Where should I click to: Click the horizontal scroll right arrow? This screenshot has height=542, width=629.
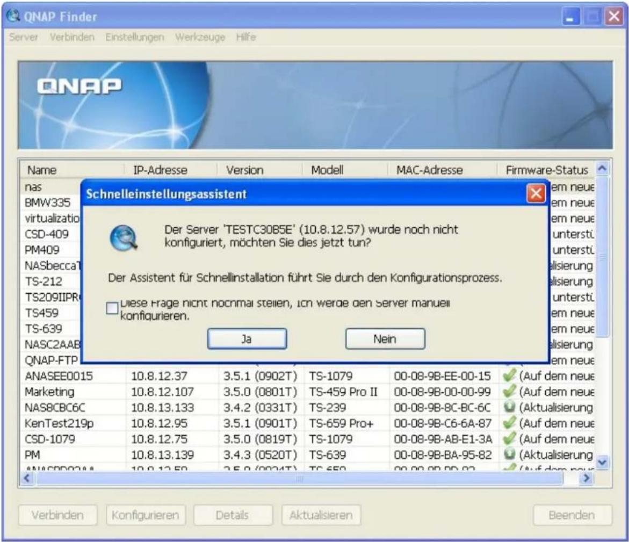(x=587, y=478)
